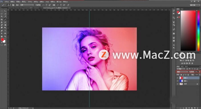Click the delete layer trash icon

click(197, 108)
